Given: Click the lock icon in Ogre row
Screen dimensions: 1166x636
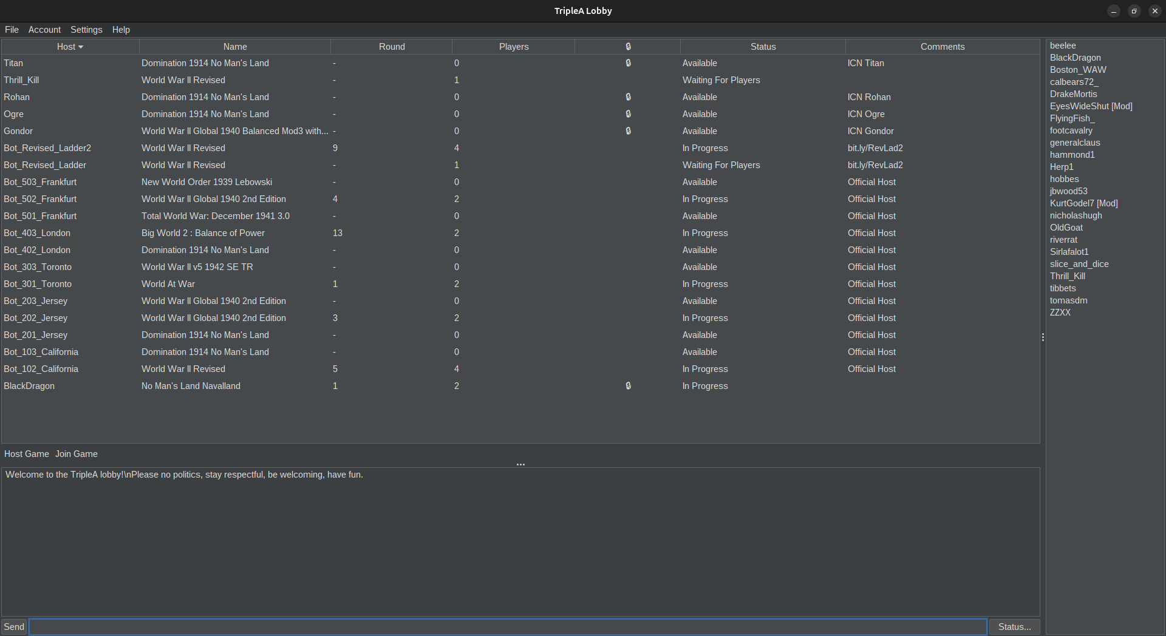Looking at the screenshot, I should [628, 114].
